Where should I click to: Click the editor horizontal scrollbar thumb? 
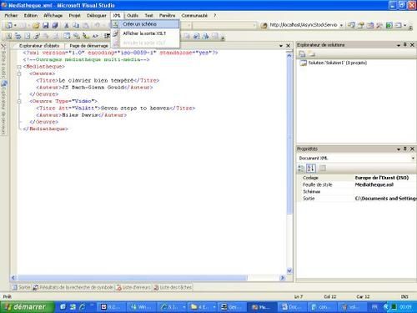133,278
